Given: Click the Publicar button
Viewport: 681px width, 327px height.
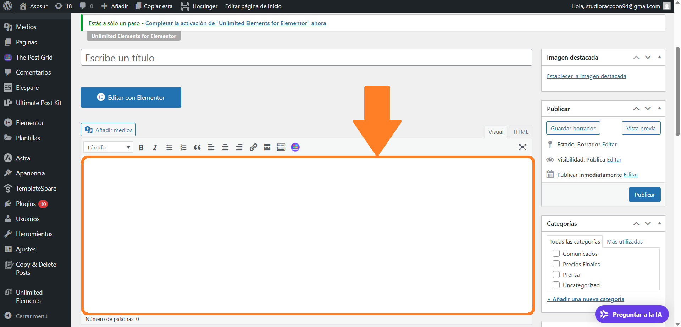Looking at the screenshot, I should (x=644, y=195).
